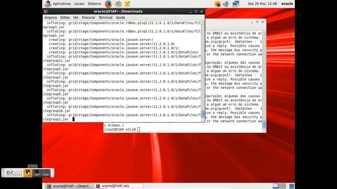
Task: Maximize the oracle@FIAP:~/Downloads terminal window
Action: click(196, 12)
